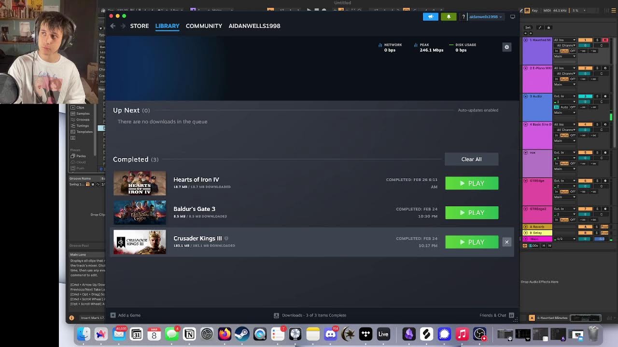
Task: Open Friends & Chat icon at bottom right
Action: point(512,315)
